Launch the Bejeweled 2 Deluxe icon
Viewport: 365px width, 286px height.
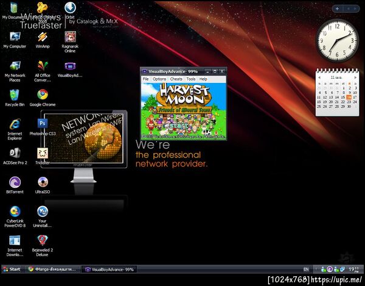click(43, 246)
